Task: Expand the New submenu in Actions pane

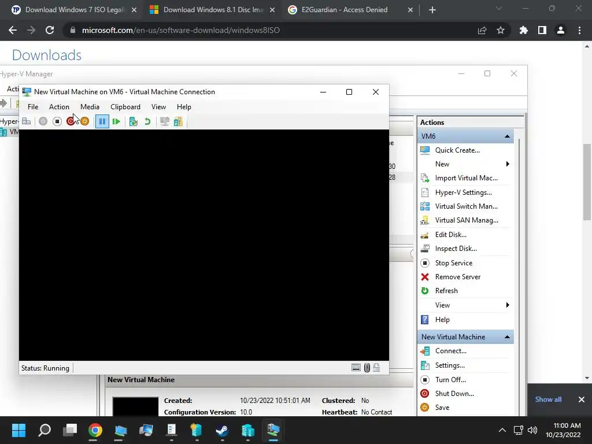Action: click(508, 164)
